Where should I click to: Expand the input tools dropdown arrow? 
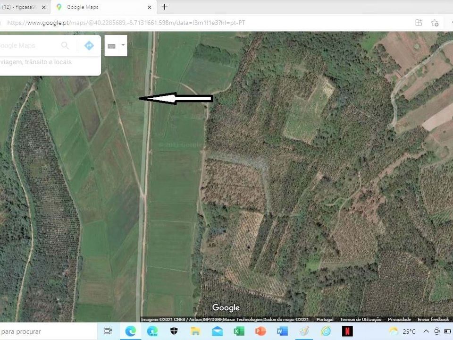123,45
